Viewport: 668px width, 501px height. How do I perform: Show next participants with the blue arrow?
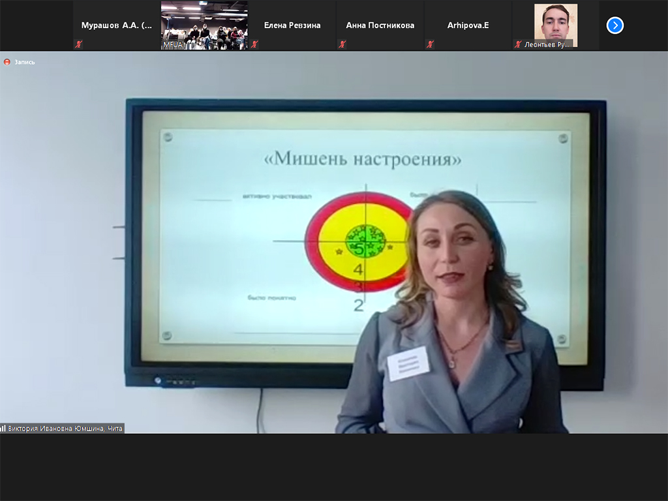click(x=615, y=25)
